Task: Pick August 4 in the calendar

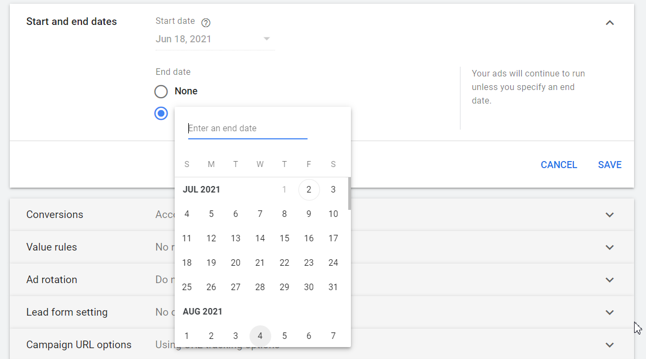Action: pyautogui.click(x=260, y=336)
